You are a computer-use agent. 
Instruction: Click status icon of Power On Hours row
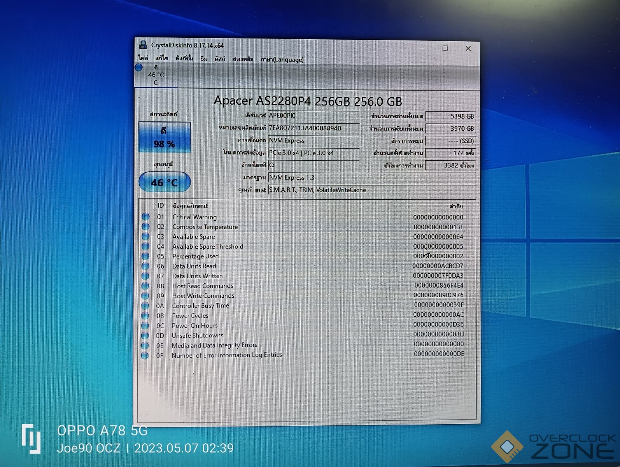145,325
